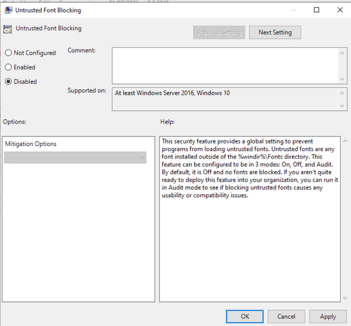Maximize the Untrusted Font Blocking window
This screenshot has height=326, width=351.
(316, 10)
